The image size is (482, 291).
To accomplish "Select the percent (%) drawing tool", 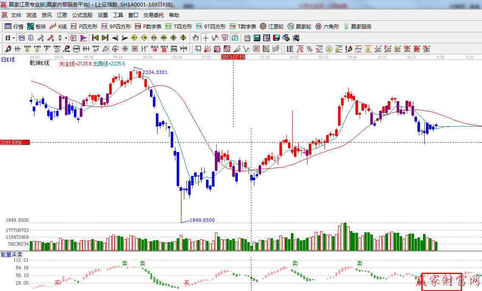I will pyautogui.click(x=310, y=49).
